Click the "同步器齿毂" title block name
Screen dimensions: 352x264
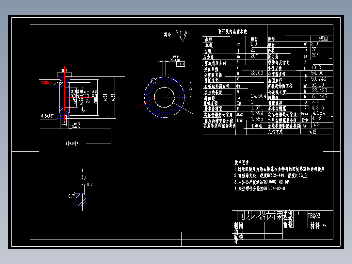tap(260, 216)
